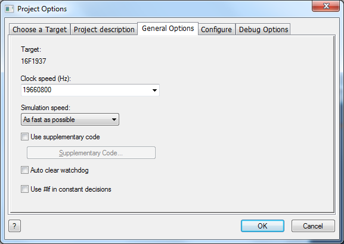Image resolution: width=344 pixels, height=244 pixels.
Task: Confirm settings with the OK button
Action: pyautogui.click(x=262, y=226)
